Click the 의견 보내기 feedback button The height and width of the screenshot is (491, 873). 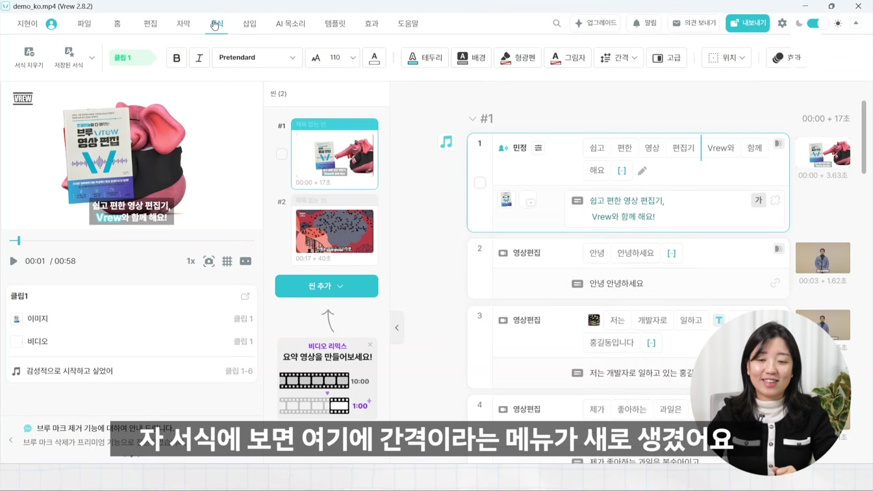(694, 23)
